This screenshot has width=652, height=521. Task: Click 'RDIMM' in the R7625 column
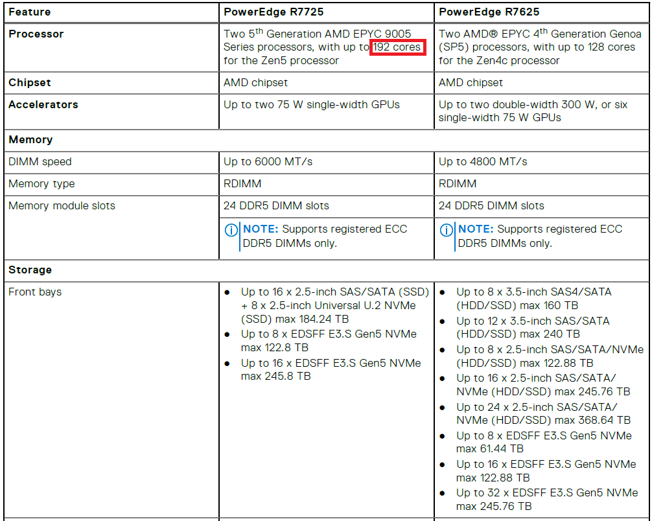tap(458, 184)
